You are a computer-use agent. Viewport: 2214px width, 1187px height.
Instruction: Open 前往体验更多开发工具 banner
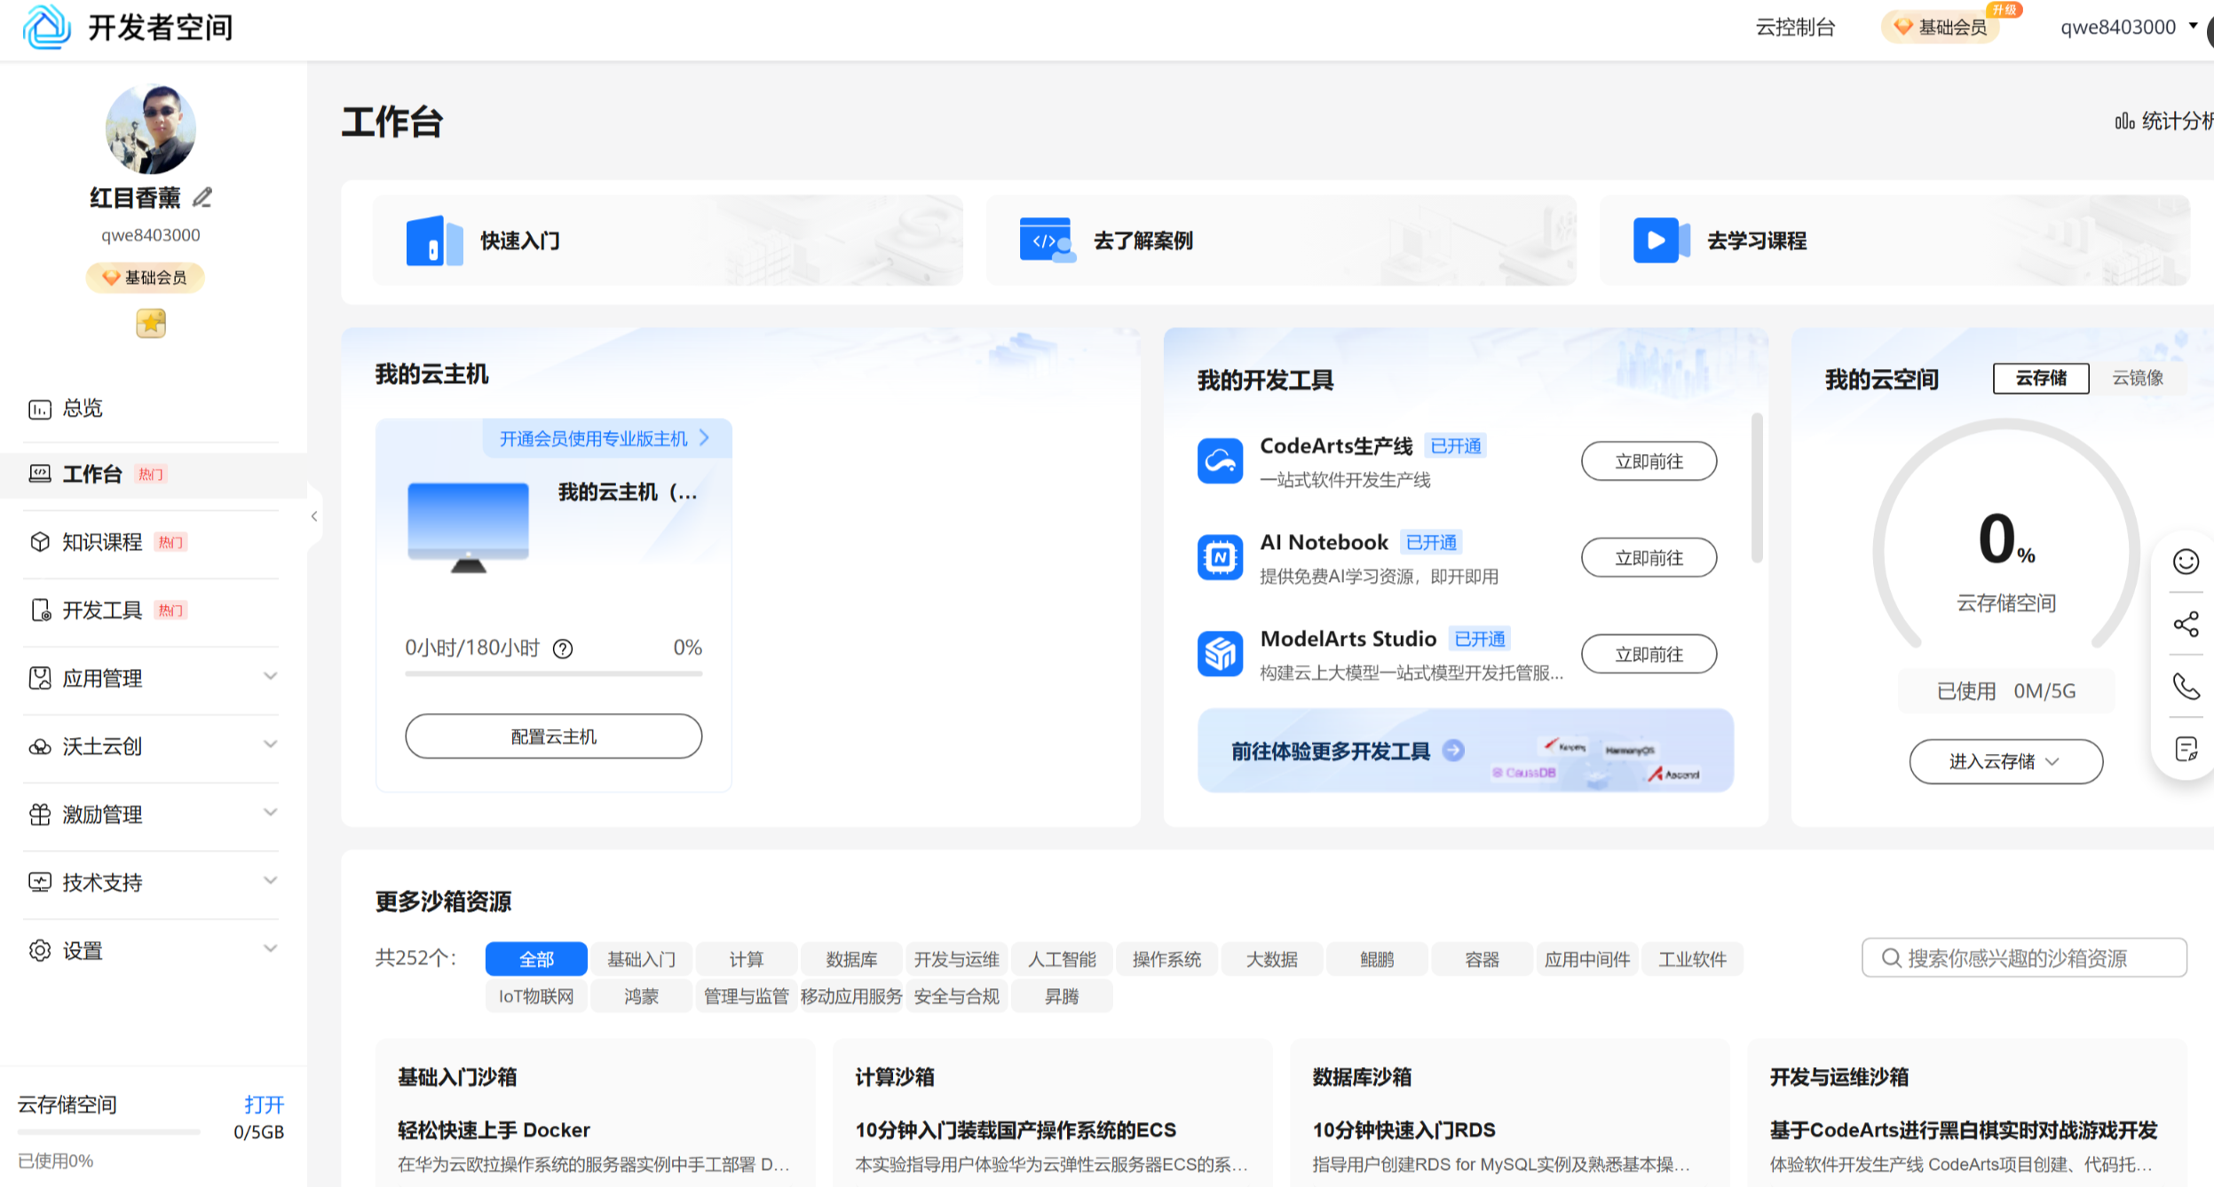[x=1466, y=751]
